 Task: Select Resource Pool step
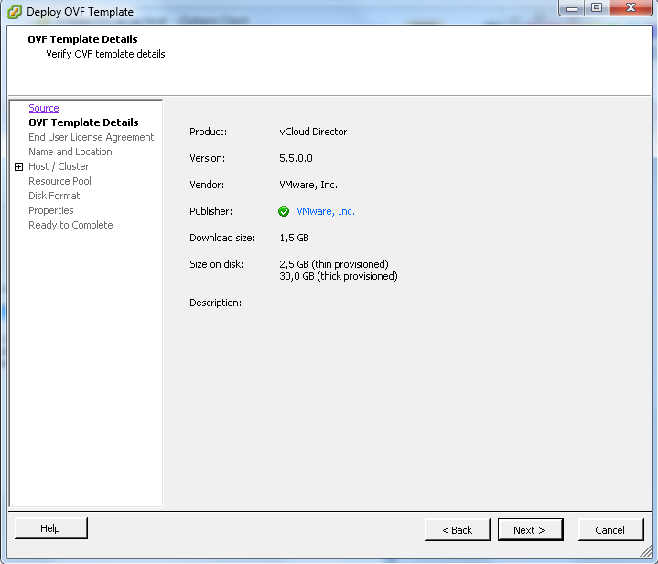tap(59, 181)
